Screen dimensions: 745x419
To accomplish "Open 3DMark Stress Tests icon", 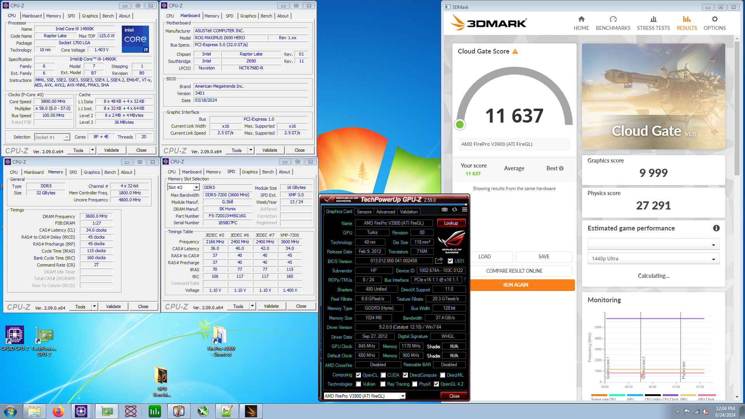I will [653, 19].
